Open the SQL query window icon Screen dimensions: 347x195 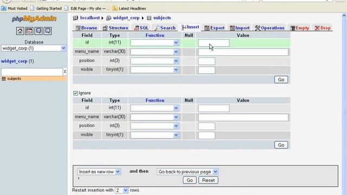click(x=29, y=31)
